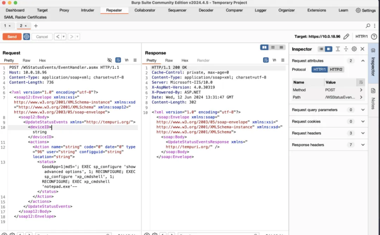This screenshot has height=235, width=380.
Task: Switch request view to Hex
Action: [x=42, y=60]
